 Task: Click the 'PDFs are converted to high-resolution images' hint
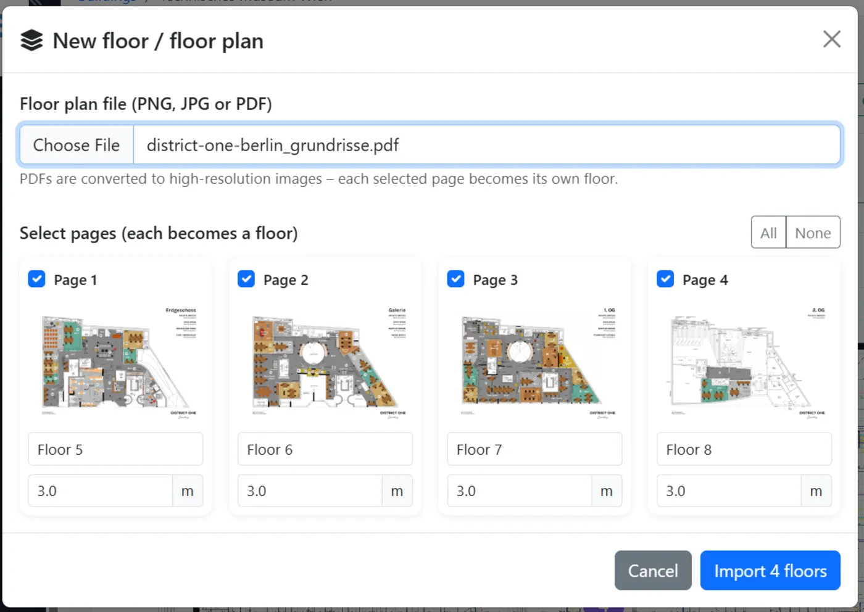pos(318,179)
